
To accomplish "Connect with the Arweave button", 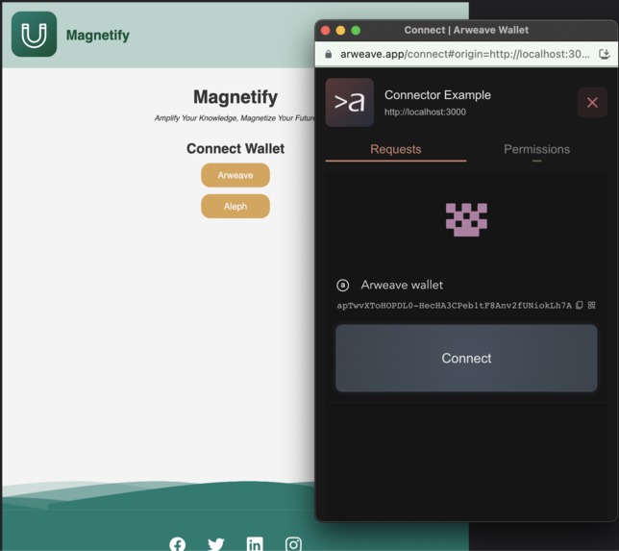I will 235,175.
